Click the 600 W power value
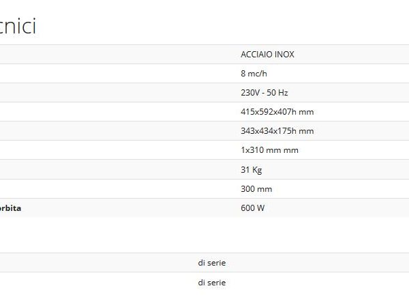 click(x=252, y=208)
